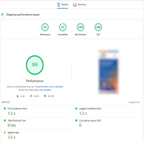Click the Diagnose performance issues heading

pyautogui.click(x=23, y=15)
